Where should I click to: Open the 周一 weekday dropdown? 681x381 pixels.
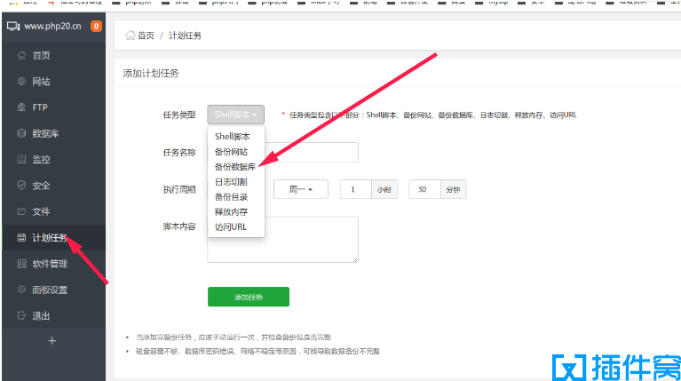pos(300,189)
